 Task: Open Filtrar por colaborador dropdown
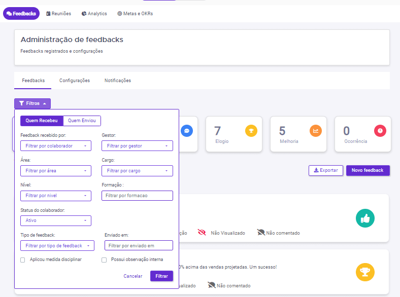click(56, 146)
